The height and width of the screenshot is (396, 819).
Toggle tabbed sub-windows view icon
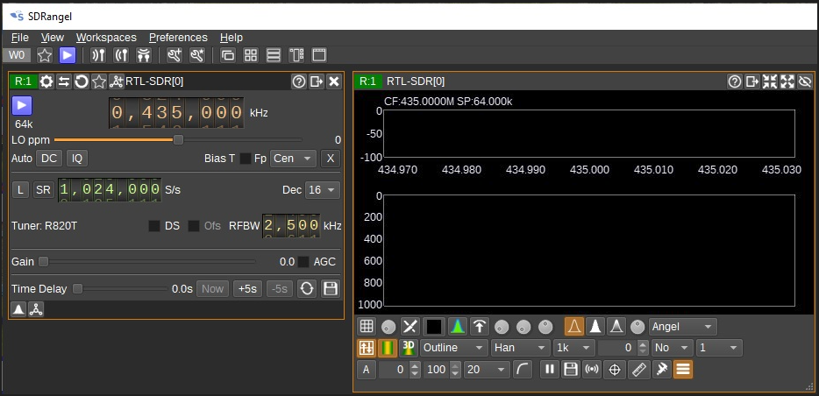point(319,55)
